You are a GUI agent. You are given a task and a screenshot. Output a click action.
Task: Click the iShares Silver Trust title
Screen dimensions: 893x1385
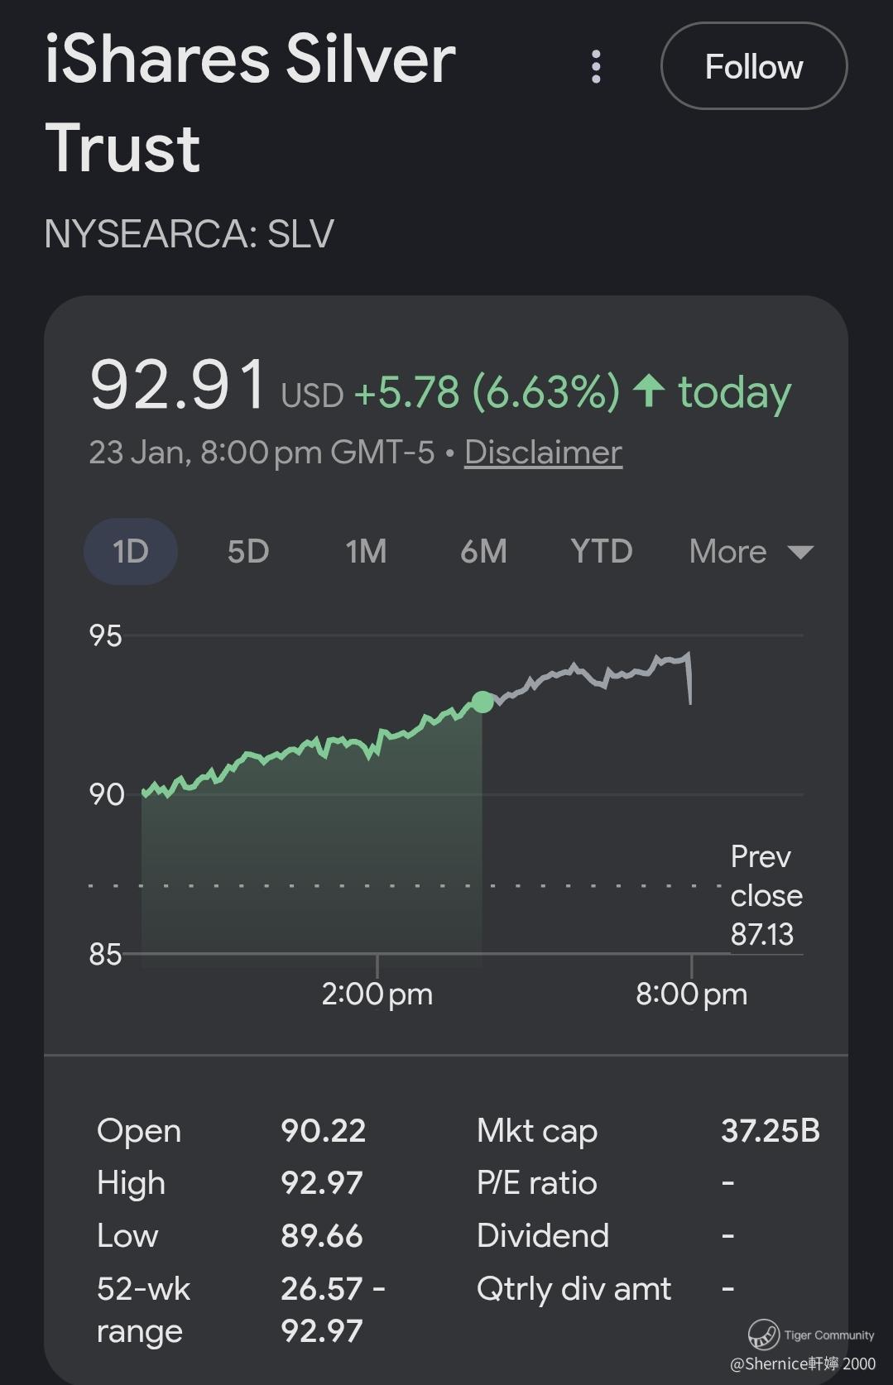pyautogui.click(x=250, y=103)
